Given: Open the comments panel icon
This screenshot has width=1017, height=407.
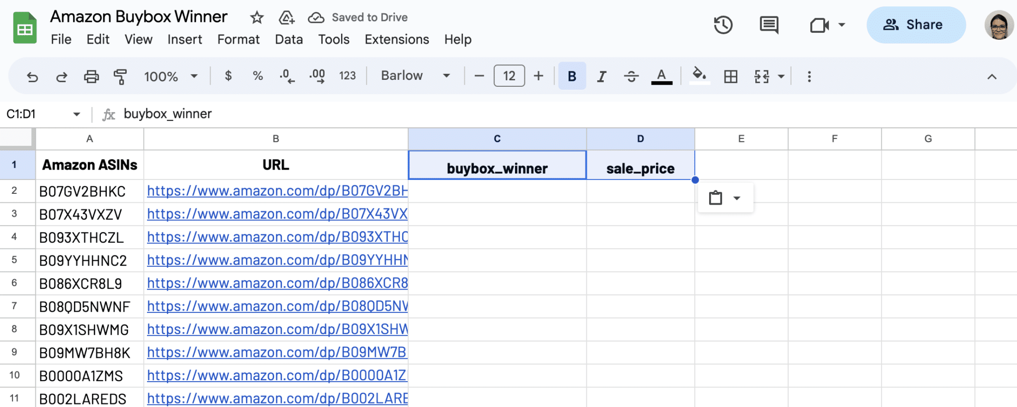Looking at the screenshot, I should point(769,25).
